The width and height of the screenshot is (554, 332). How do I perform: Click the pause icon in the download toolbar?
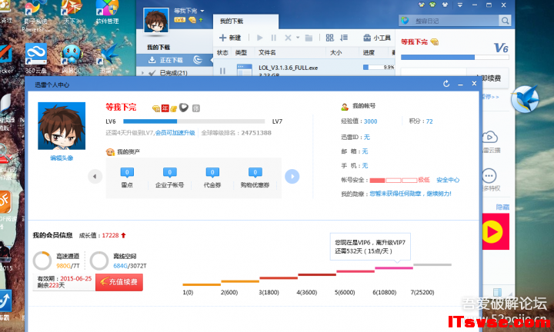pos(273,38)
